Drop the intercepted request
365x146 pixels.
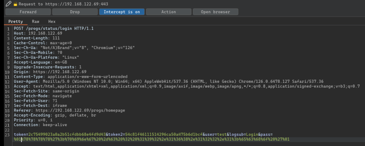[x=75, y=12]
